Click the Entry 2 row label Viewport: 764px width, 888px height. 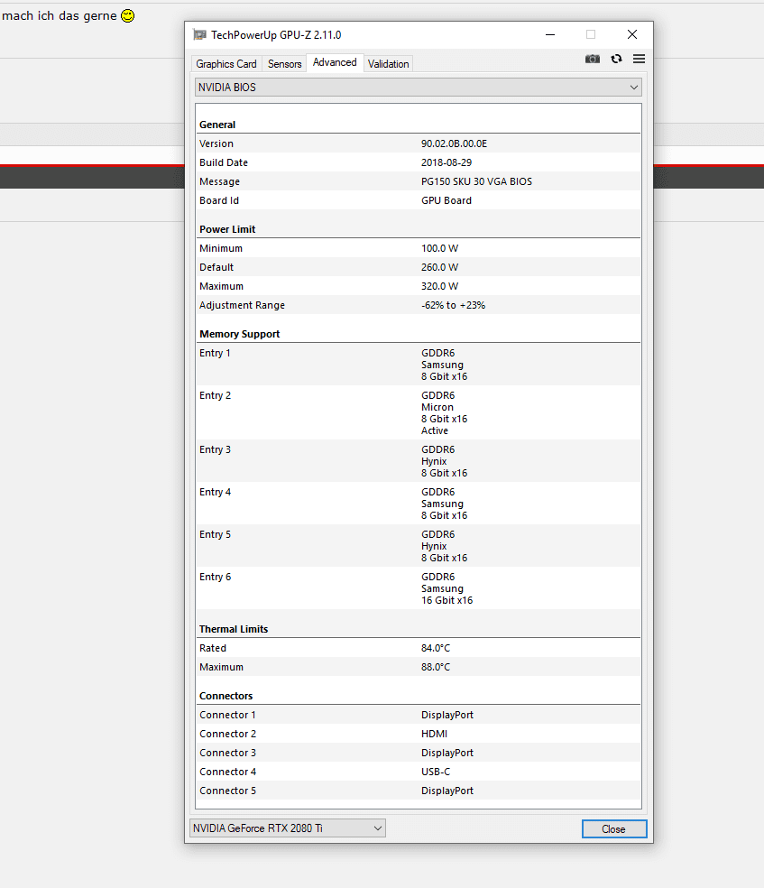(215, 396)
